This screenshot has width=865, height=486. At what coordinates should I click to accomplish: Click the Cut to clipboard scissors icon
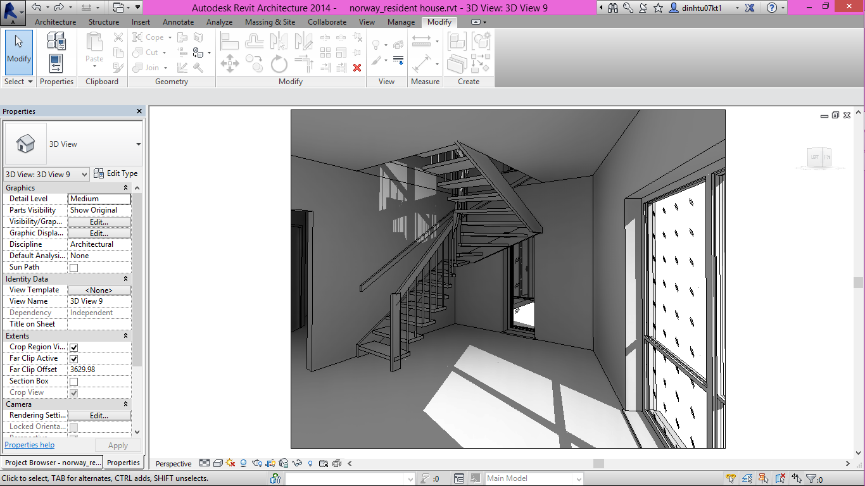pyautogui.click(x=118, y=37)
